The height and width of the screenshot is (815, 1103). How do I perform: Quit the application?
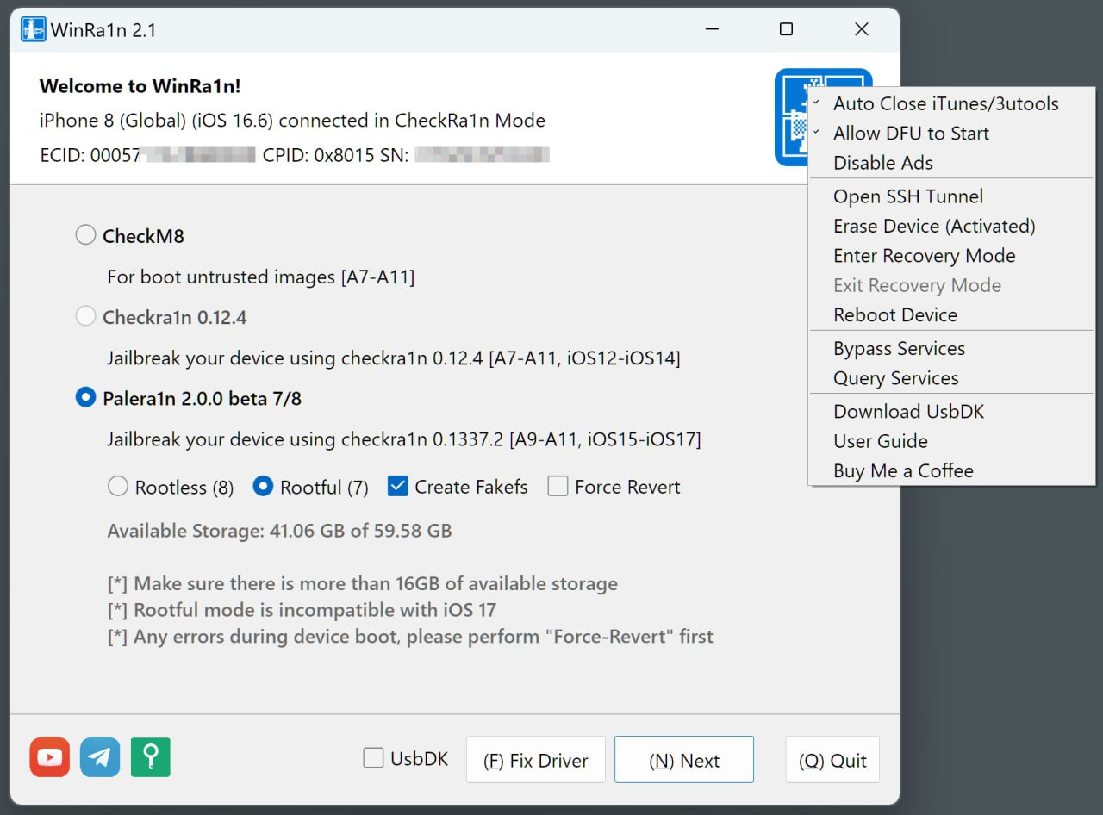coord(832,759)
